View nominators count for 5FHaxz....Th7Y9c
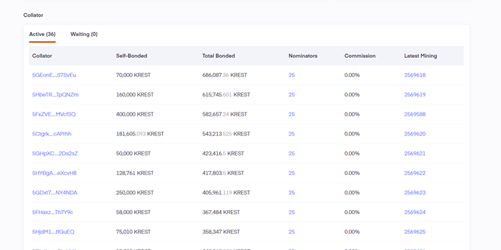 point(292,212)
